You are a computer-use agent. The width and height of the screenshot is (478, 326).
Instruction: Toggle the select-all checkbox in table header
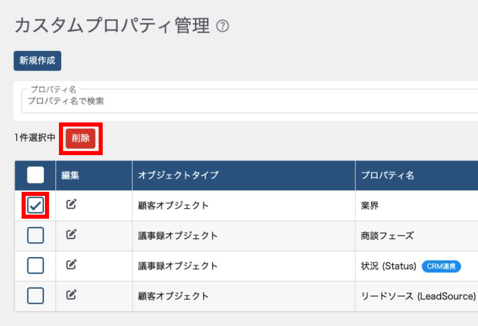click(x=36, y=175)
